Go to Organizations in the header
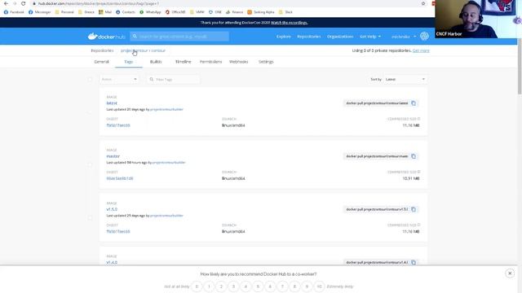This screenshot has height=293, width=522. (340, 37)
